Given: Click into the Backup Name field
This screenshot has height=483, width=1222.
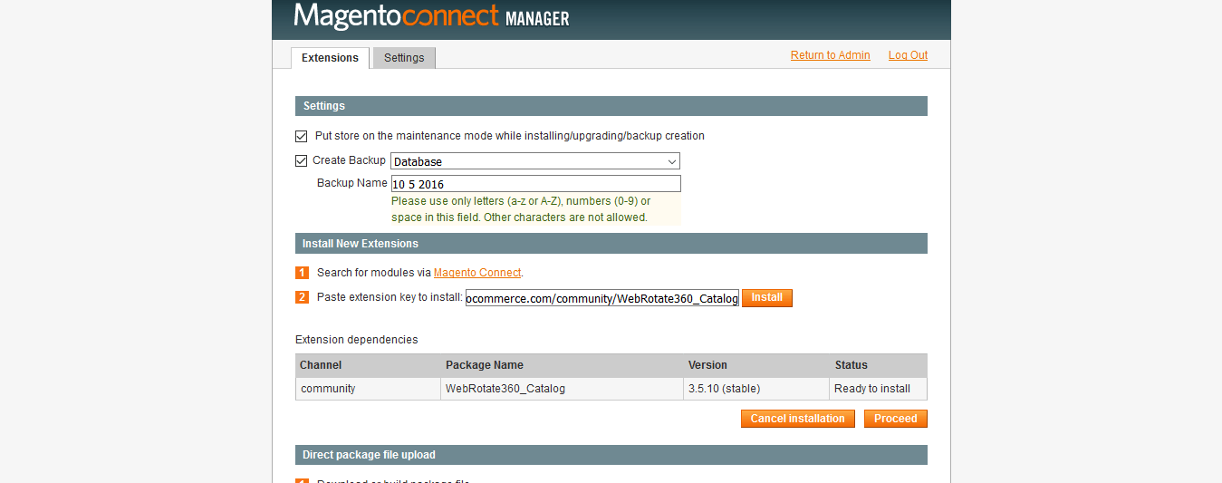Looking at the screenshot, I should 535,184.
